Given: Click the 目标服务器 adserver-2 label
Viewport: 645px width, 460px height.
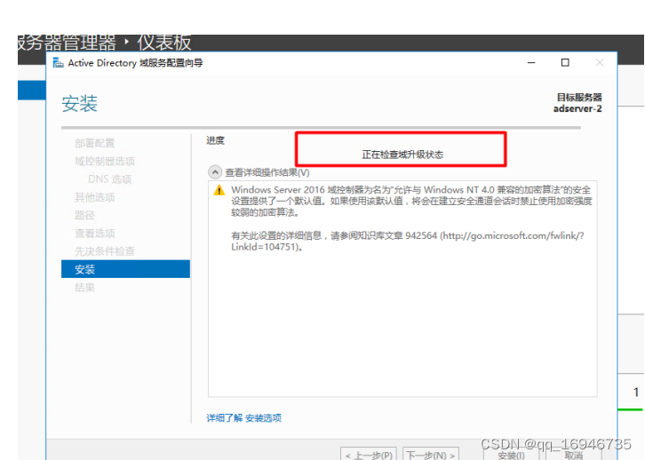Looking at the screenshot, I should pyautogui.click(x=577, y=103).
